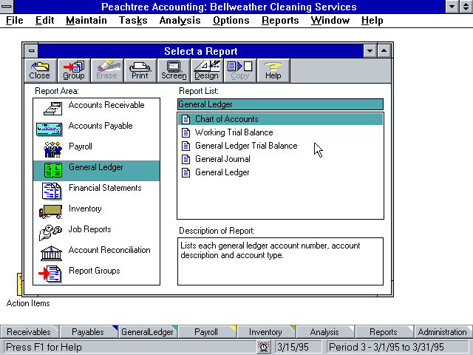Viewport: 473px width, 355px height.
Task: Open the Maintain menu
Action: [86, 21]
